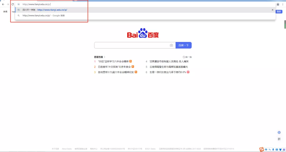
Task: Click the Sogou voice input microphone icon
Action: (x=273, y=149)
